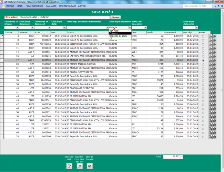Click the vertical scrollbar of the form
This screenshot has width=224, height=172.
(x=222, y=90)
